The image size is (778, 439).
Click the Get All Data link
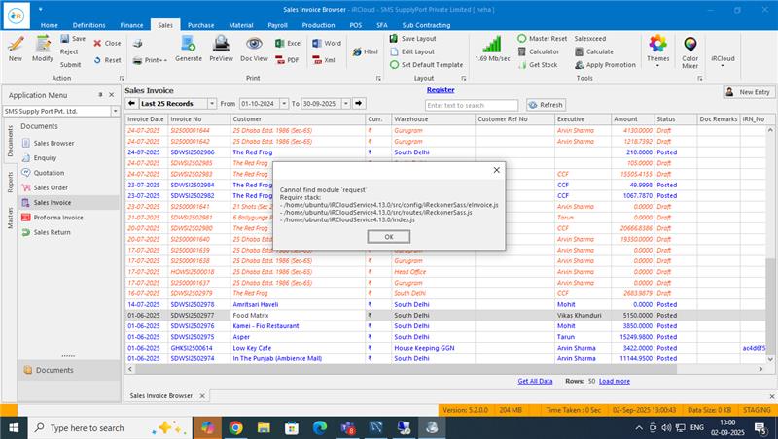point(535,381)
